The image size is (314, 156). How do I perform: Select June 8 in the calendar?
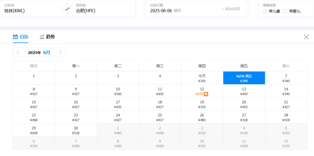(x=34, y=91)
